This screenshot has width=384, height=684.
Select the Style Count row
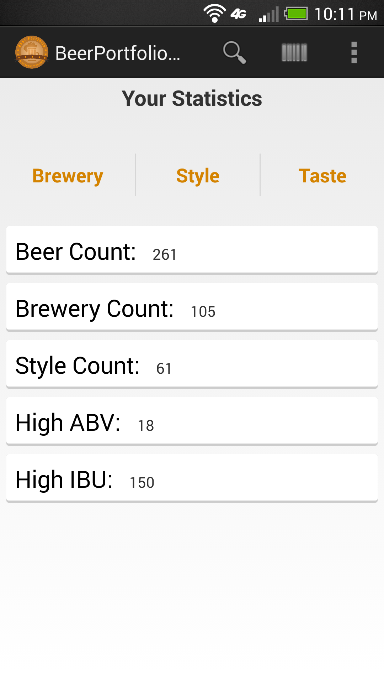click(192, 364)
